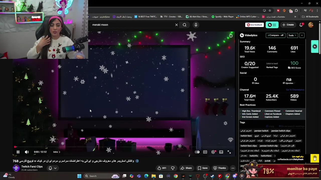Screen dimensions: 321x180
Task: Click Give feedback button
Action: (255, 25)
